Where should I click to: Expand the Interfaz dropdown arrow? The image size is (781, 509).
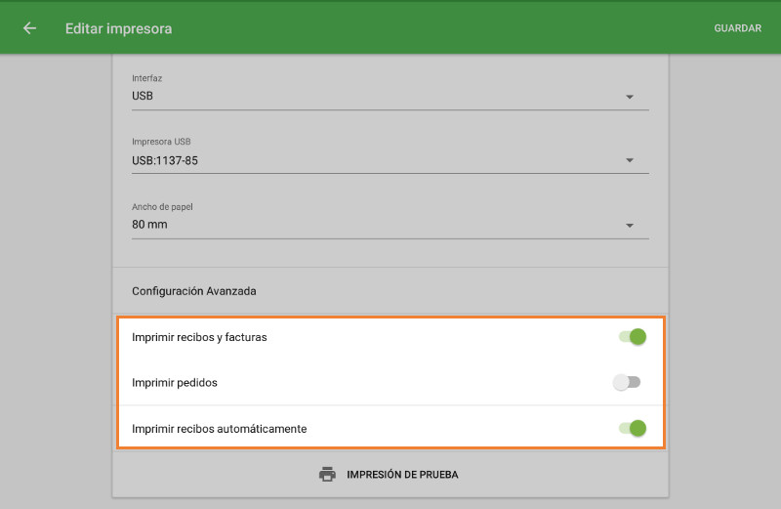pyautogui.click(x=630, y=97)
